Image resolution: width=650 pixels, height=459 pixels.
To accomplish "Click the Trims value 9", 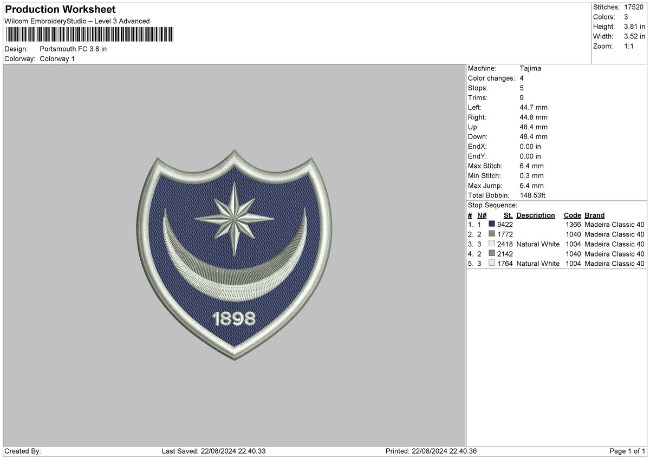I will coord(522,97).
